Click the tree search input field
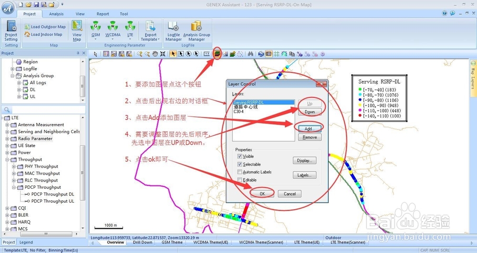Image resolution: width=477 pixels, height=253 pixels. coord(49,110)
